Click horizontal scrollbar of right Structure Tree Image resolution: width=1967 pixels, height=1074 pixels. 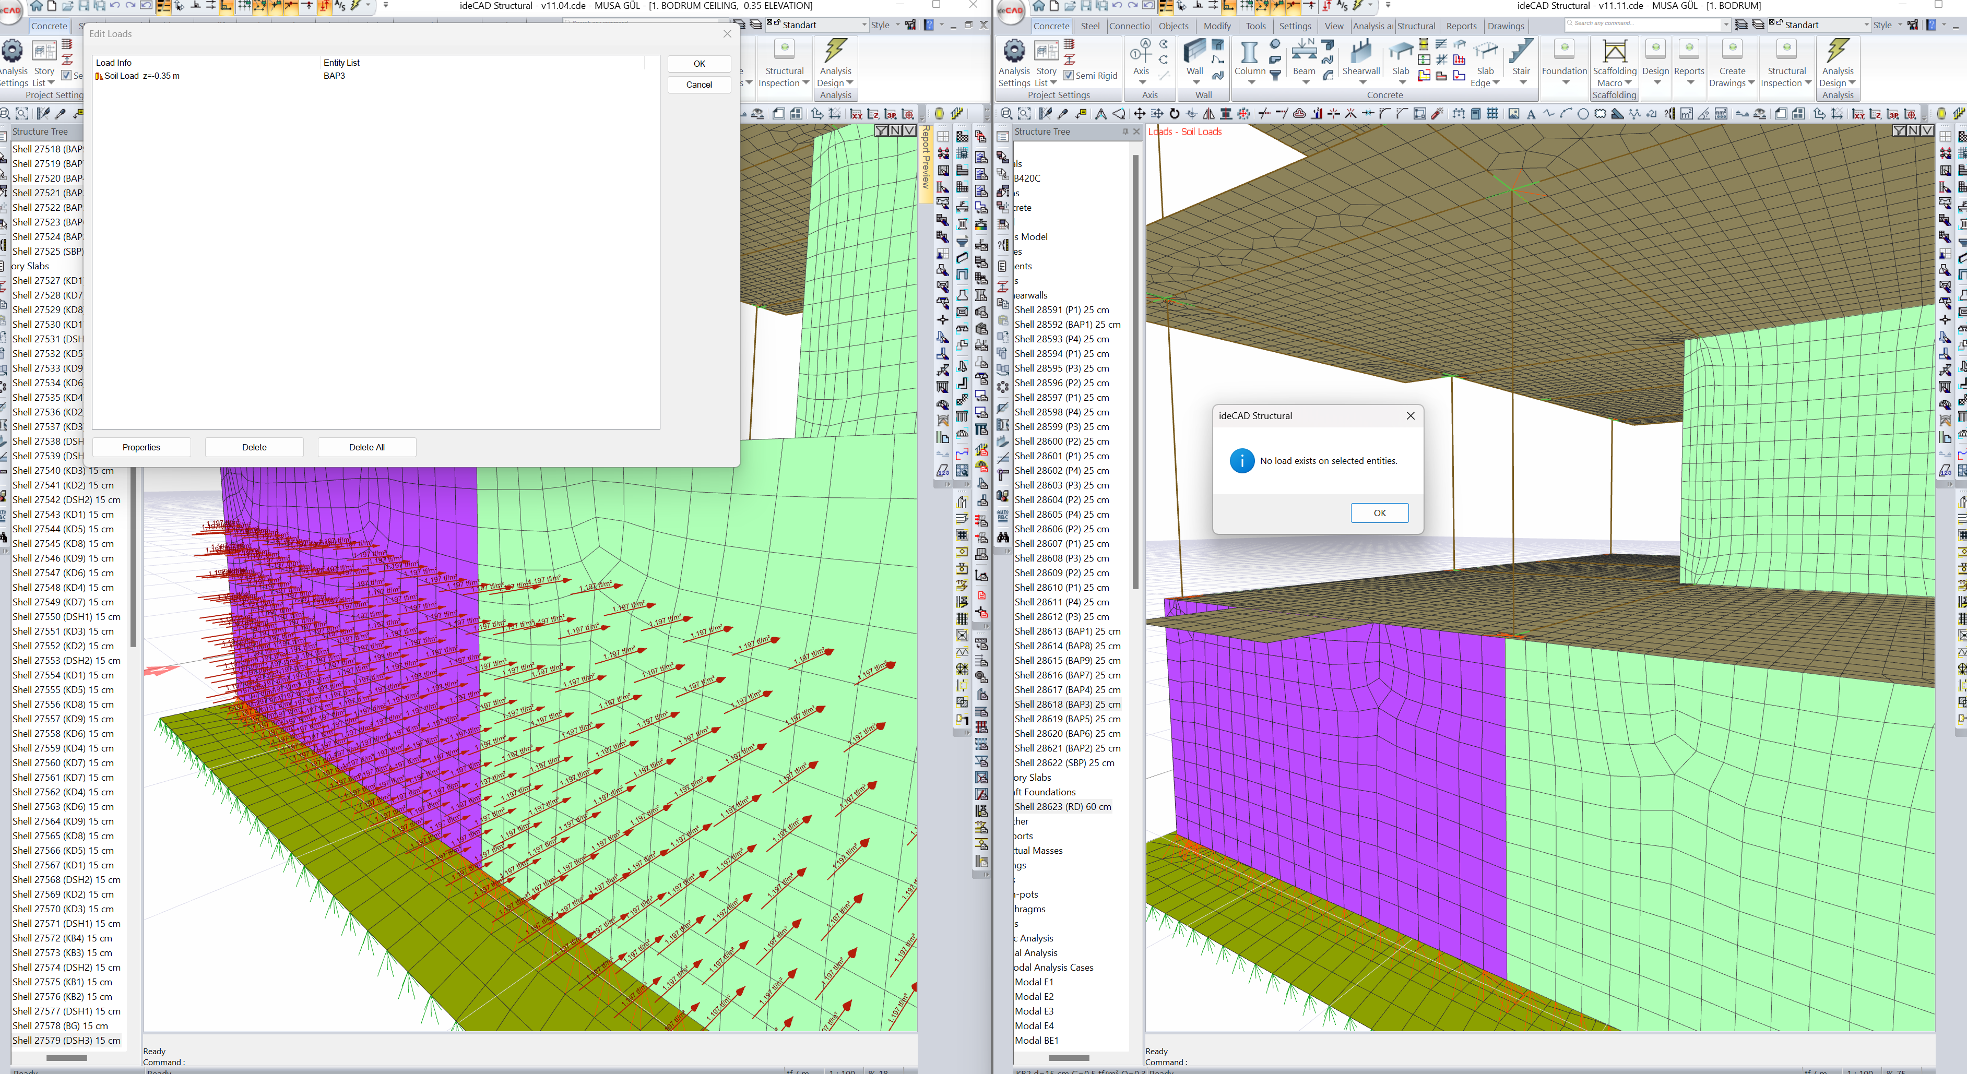[x=1069, y=1058]
